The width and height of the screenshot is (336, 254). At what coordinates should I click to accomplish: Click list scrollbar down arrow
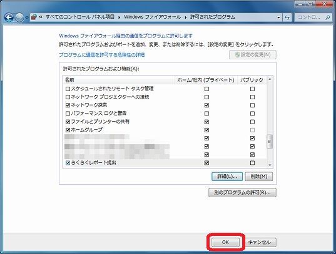(x=270, y=165)
